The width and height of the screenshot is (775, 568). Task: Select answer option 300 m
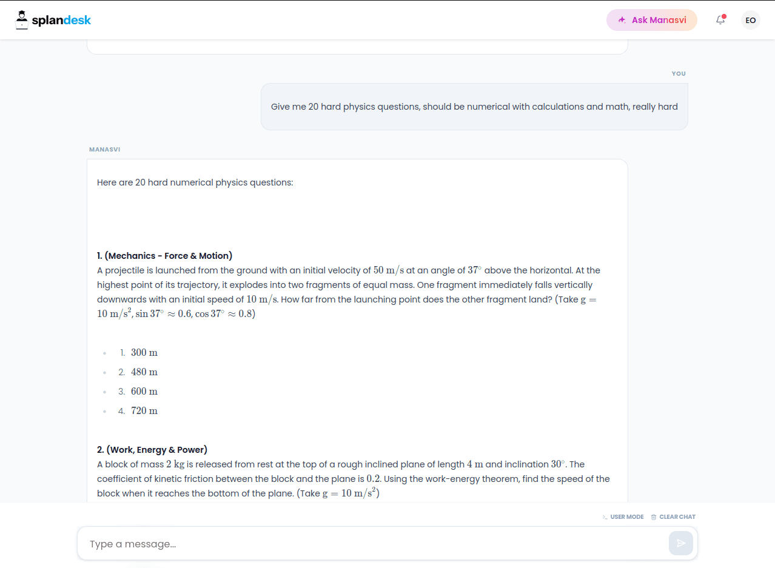pos(144,353)
